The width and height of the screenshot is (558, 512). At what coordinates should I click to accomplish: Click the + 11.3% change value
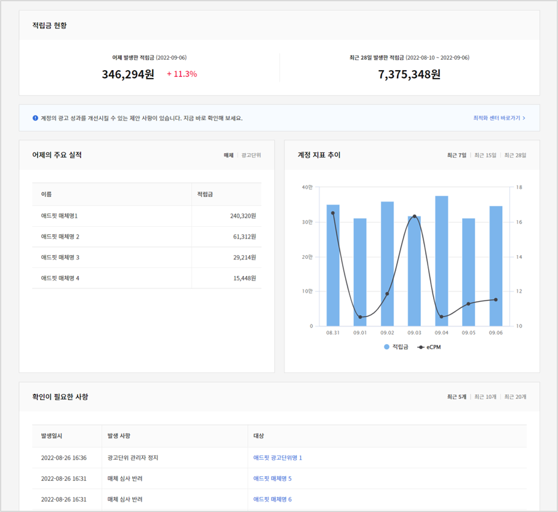tap(182, 74)
